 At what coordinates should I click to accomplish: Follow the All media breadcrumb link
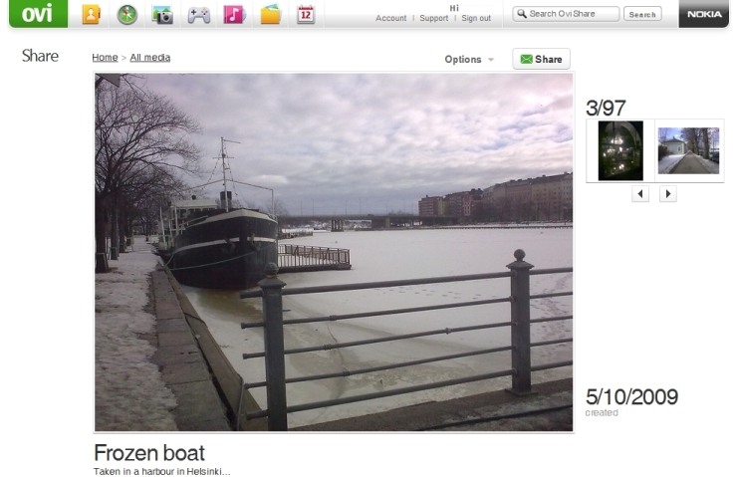pos(150,58)
